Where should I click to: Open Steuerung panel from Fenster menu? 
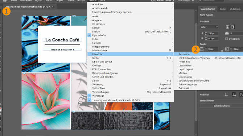[x=131, y=84]
